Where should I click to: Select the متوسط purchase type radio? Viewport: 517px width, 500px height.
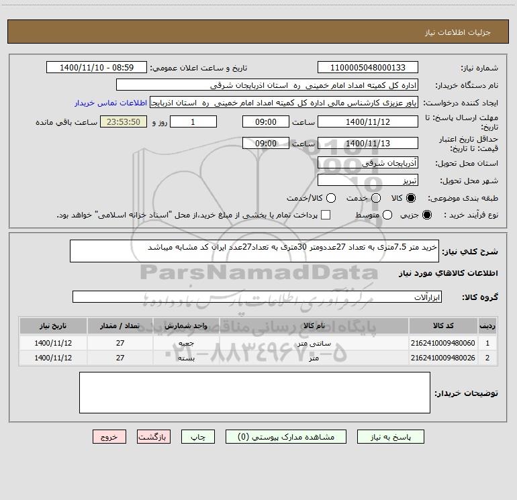pos(387,215)
